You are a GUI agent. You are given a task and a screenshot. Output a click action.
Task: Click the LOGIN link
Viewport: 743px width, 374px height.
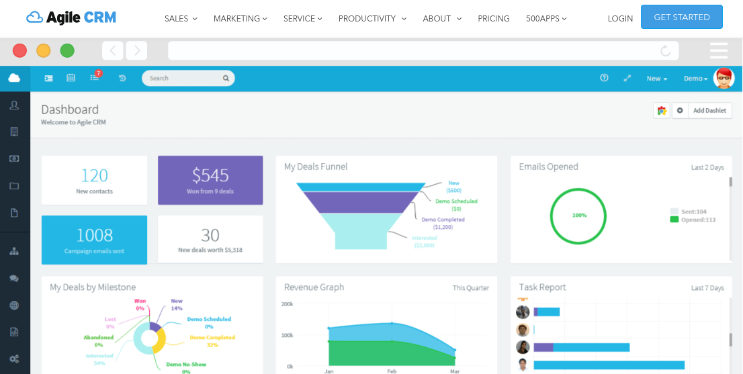pos(620,18)
